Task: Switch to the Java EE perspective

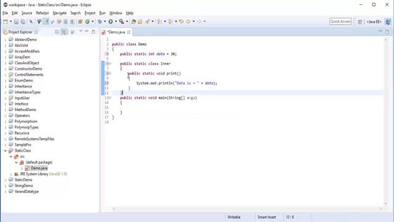Action: tap(374, 22)
